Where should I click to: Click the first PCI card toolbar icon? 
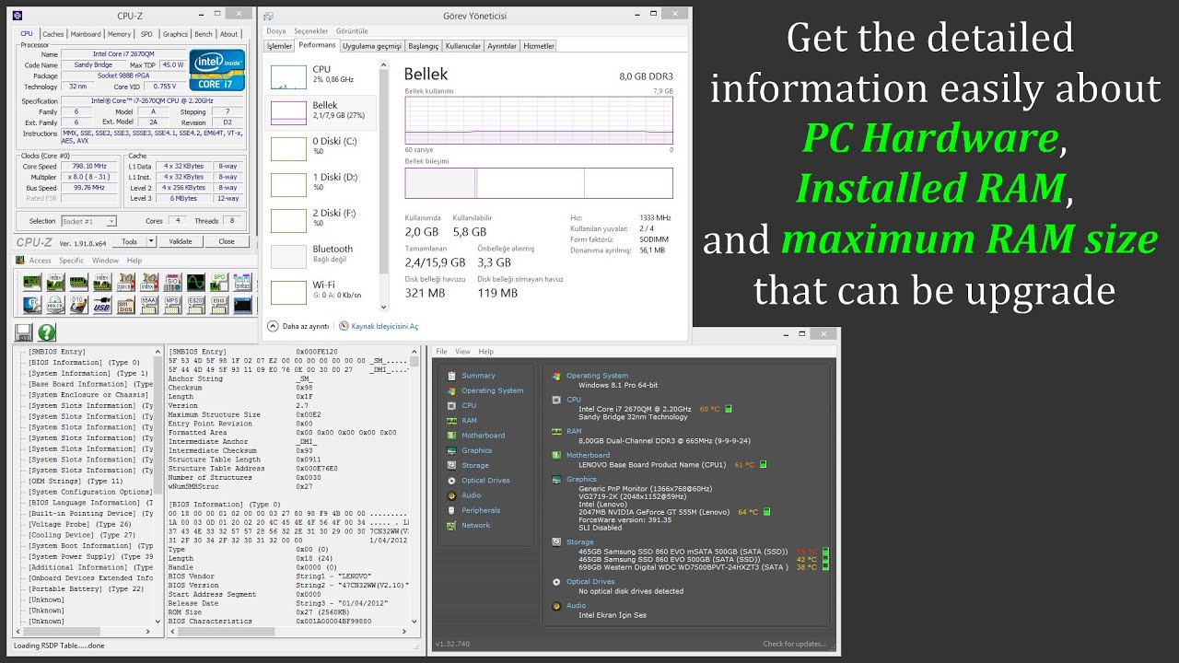pos(31,282)
